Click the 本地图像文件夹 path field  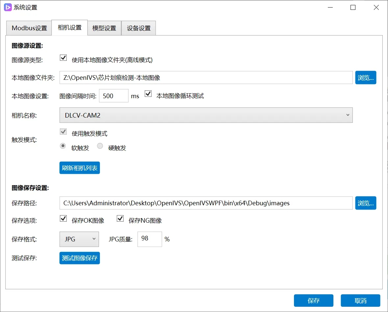pyautogui.click(x=206, y=78)
